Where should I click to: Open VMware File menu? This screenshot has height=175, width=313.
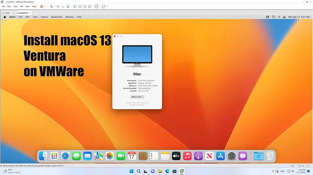pos(3,6)
